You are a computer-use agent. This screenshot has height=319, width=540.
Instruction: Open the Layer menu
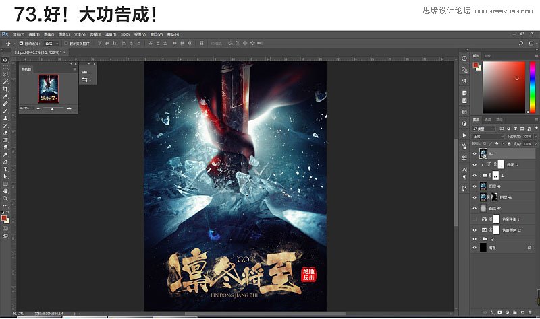tap(64, 34)
